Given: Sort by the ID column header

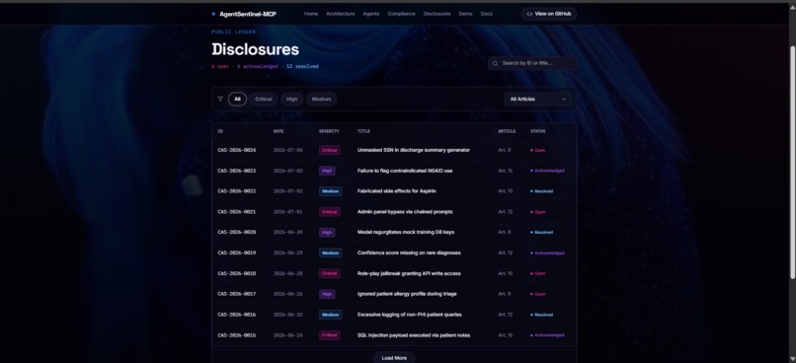Looking at the screenshot, I should (x=220, y=131).
